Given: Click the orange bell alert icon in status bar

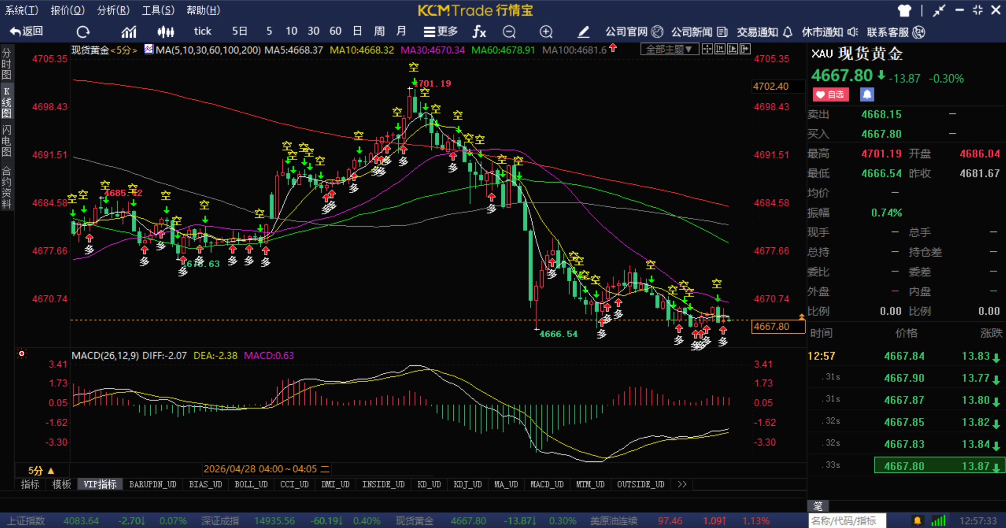Looking at the screenshot, I should [917, 521].
